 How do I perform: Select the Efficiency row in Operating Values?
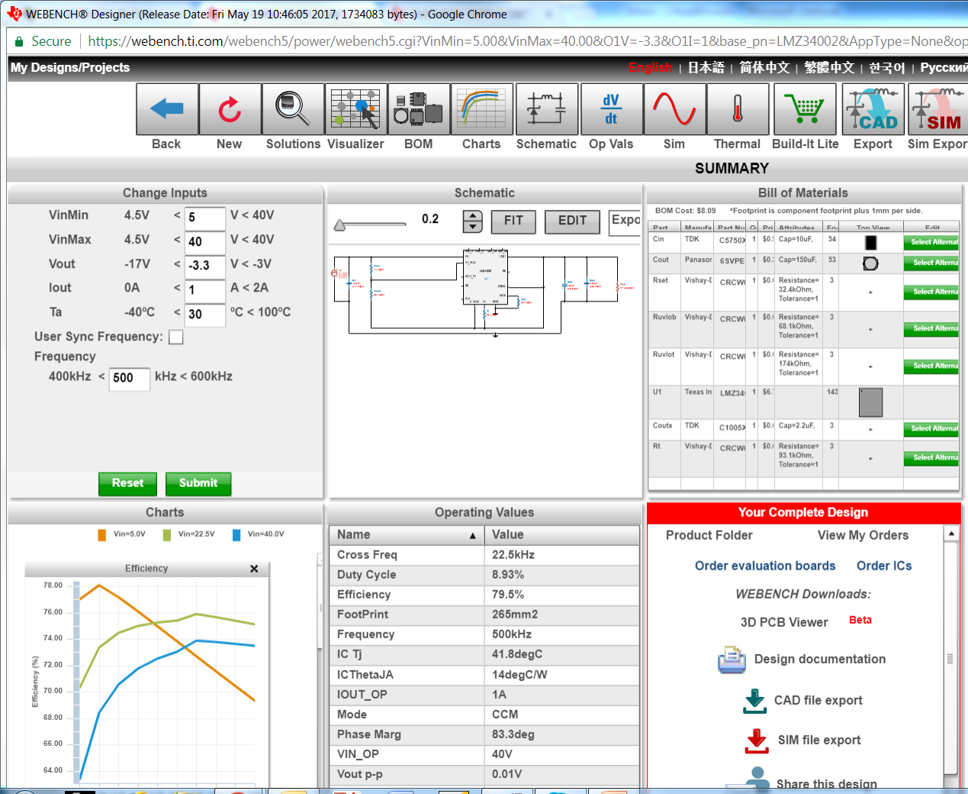click(484, 595)
